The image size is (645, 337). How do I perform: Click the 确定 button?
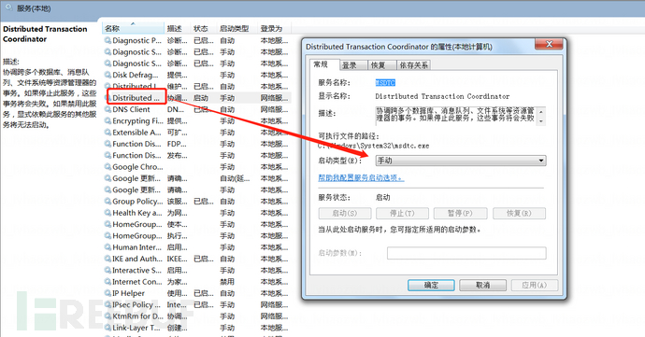pyautogui.click(x=431, y=286)
